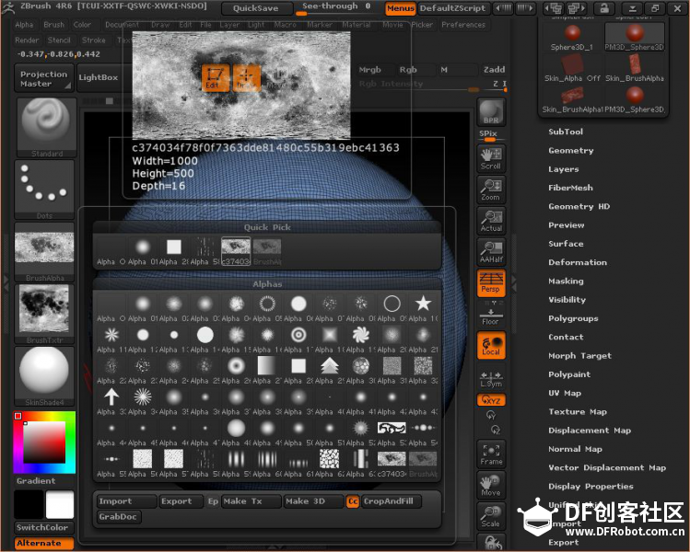
Task: Choose the solid white disc Alpha 06
Action: 298,307
